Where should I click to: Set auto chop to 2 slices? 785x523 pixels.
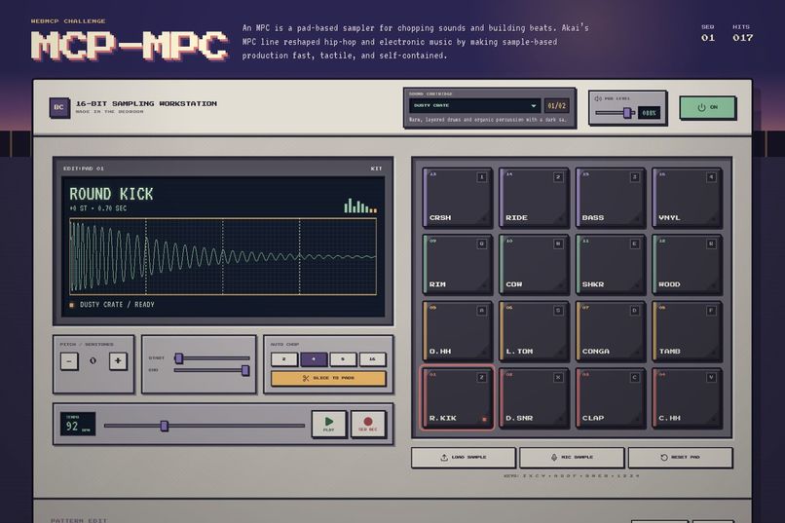tap(283, 358)
